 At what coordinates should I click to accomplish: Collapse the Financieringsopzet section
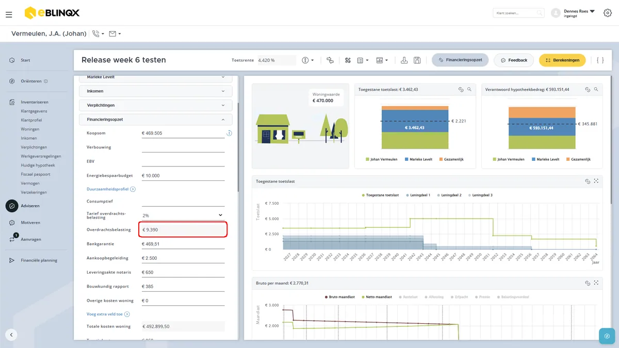tap(156, 120)
